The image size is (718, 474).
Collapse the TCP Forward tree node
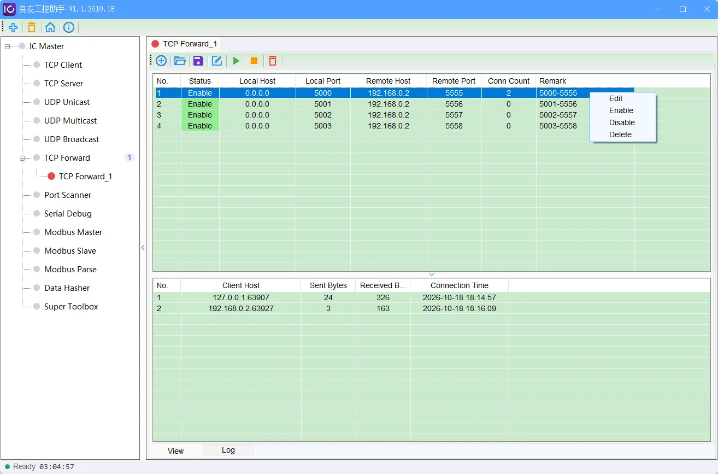tap(22, 158)
